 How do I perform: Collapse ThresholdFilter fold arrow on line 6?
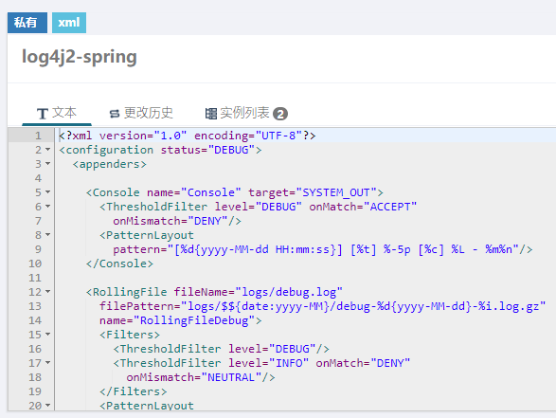pos(48,207)
